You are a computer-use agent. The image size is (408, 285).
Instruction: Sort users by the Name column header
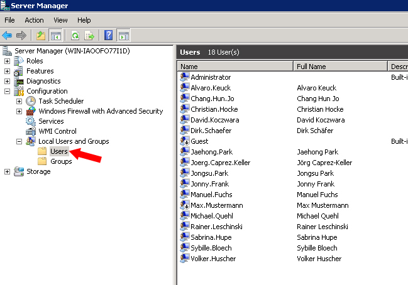tap(235, 67)
